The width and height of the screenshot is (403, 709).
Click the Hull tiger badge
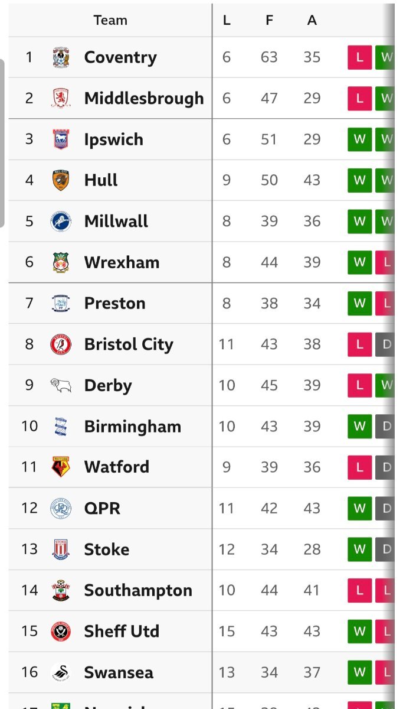[x=61, y=180]
